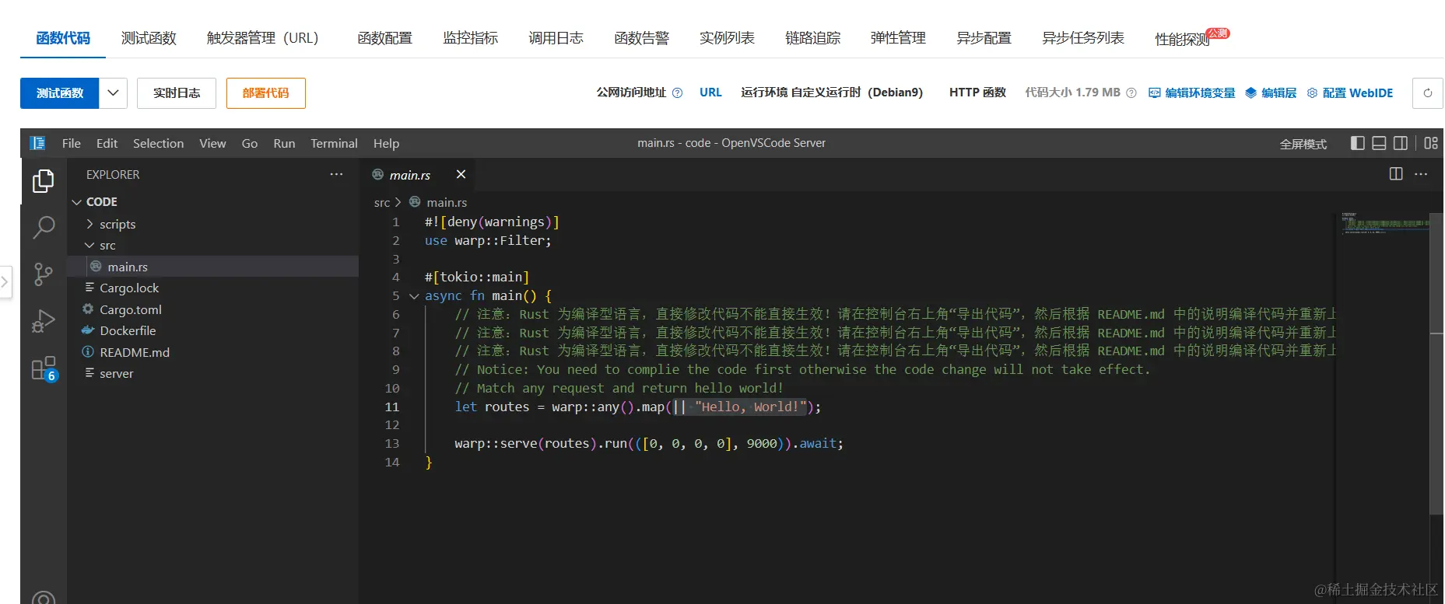Screen dimensions: 1445x604
Task: Open the Source Control view
Action: pyautogui.click(x=44, y=274)
